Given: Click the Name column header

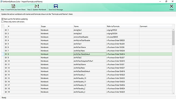Looking at the screenshot, I should (x=90, y=26).
